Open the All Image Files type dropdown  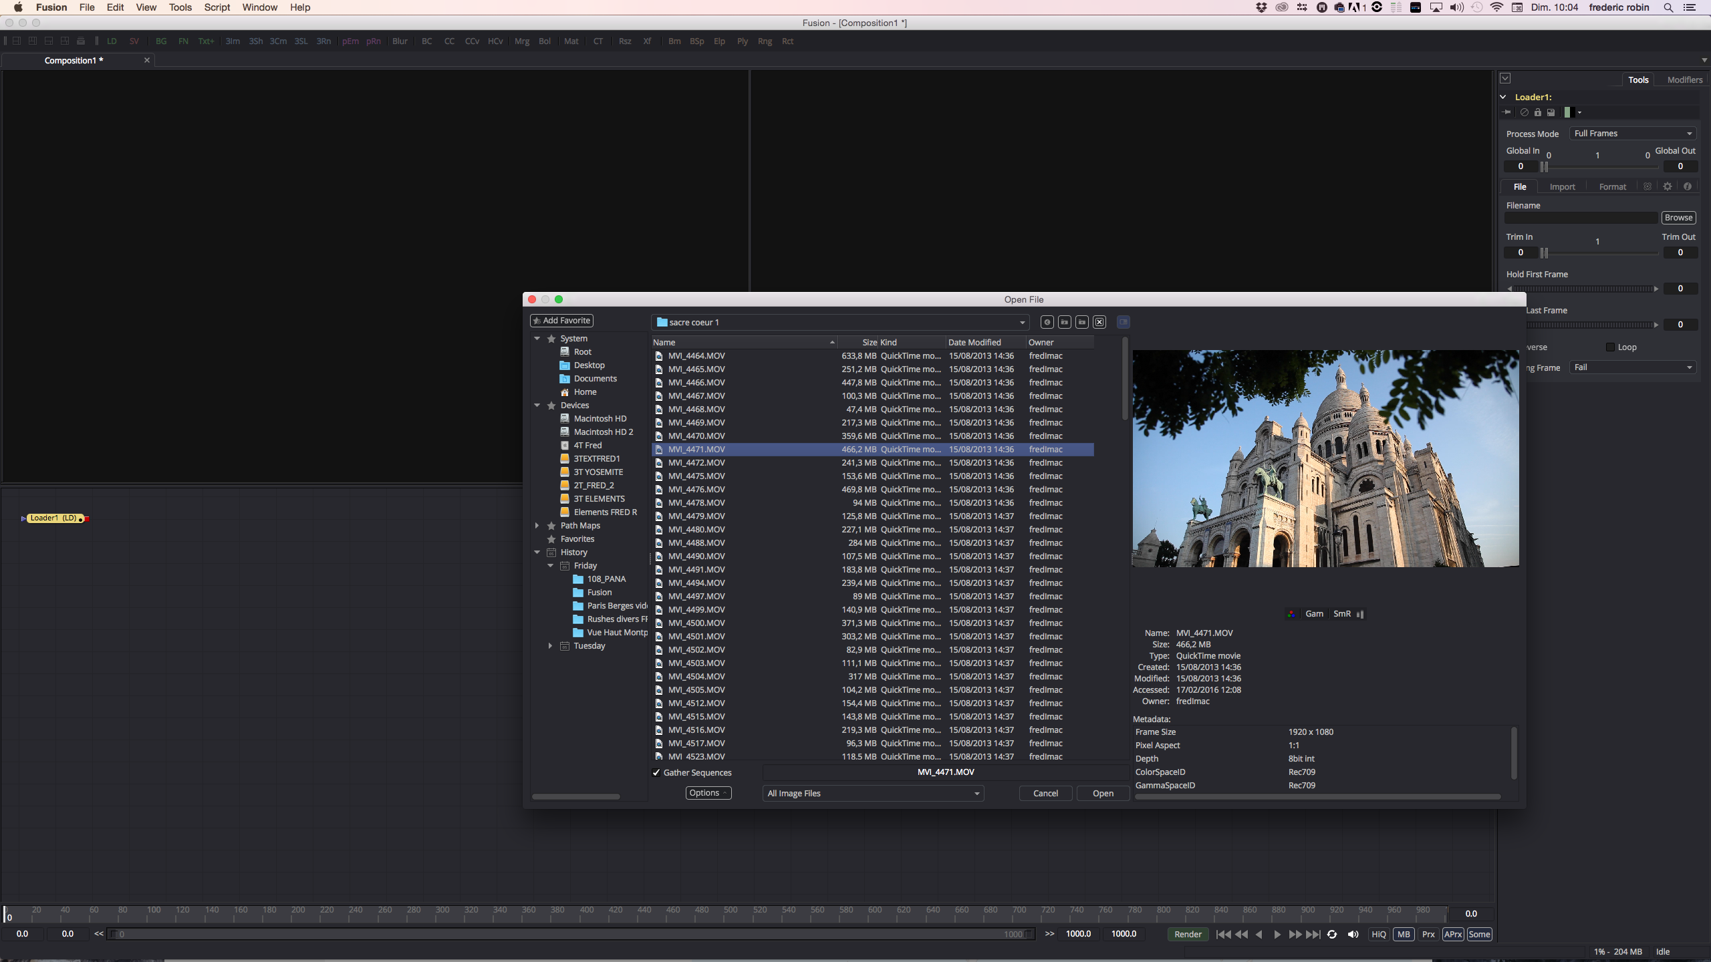[x=873, y=793]
